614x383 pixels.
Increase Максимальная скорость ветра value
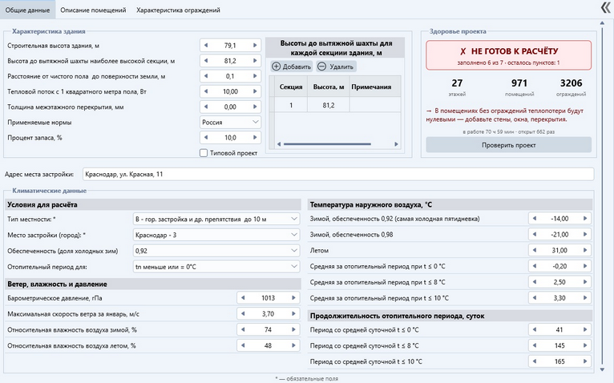pyautogui.click(x=293, y=313)
